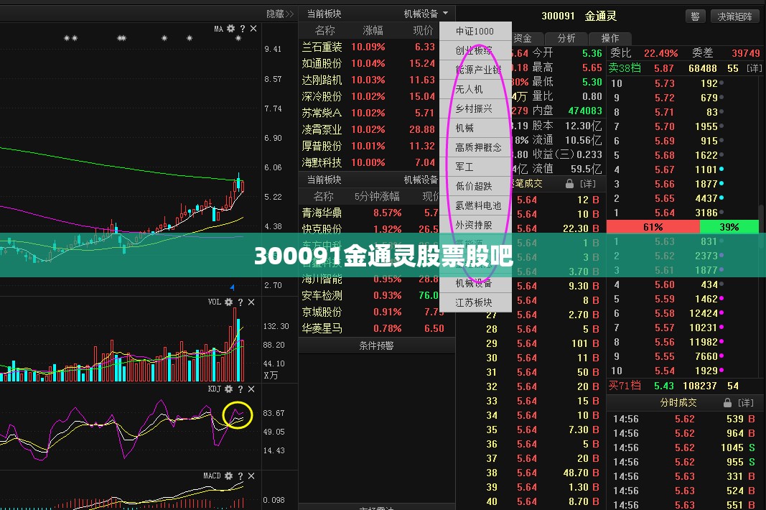The image size is (766, 510).
Task: Select stock row 安车检测
Action: click(369, 295)
